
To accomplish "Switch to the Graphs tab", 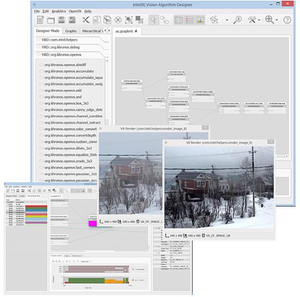I will click(71, 31).
